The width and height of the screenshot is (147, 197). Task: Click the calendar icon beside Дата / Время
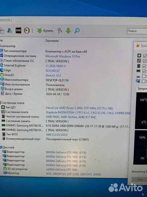[3, 94]
